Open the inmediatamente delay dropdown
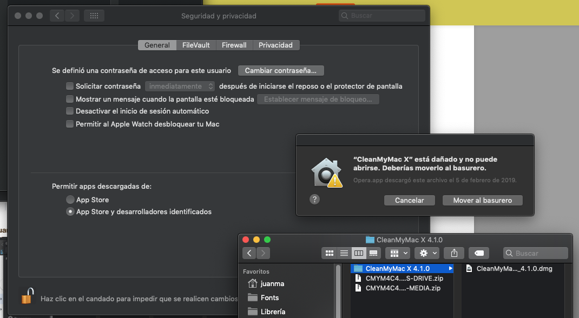This screenshot has height=318, width=579. 180,86
